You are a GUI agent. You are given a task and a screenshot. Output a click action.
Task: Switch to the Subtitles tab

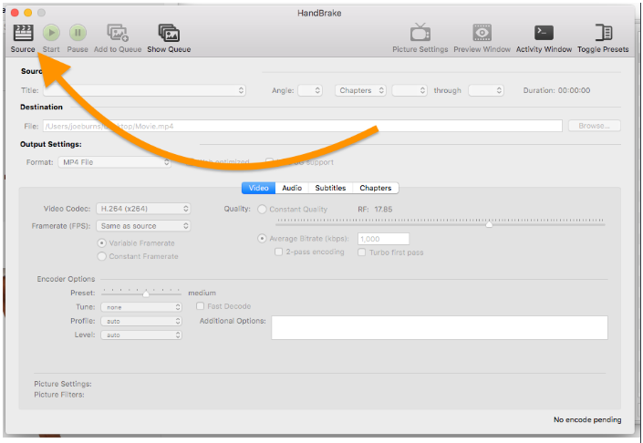[x=330, y=188]
